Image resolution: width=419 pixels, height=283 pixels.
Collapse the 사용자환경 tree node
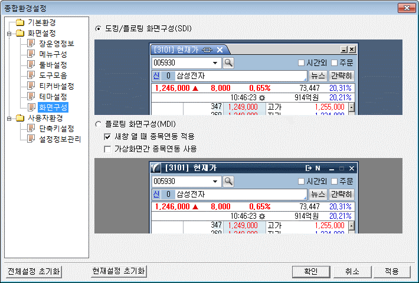click(x=10, y=118)
